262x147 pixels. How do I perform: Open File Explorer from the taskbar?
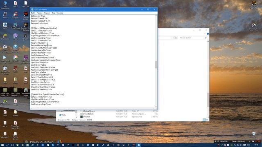click(x=27, y=145)
